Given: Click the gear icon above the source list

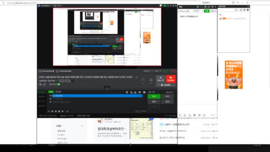Looking at the screenshot, I should [x=127, y=92].
